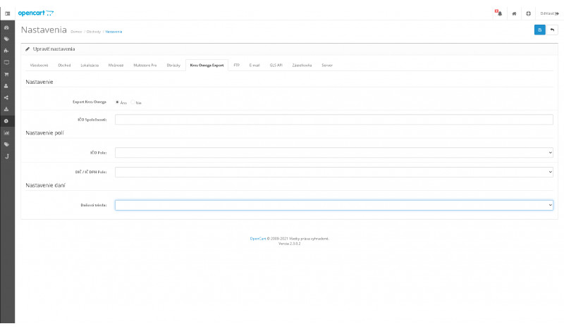Image resolution: width=564 pixels, height=331 pixels.
Task: Click the Obchody breadcrumb link
Action: pyautogui.click(x=94, y=32)
